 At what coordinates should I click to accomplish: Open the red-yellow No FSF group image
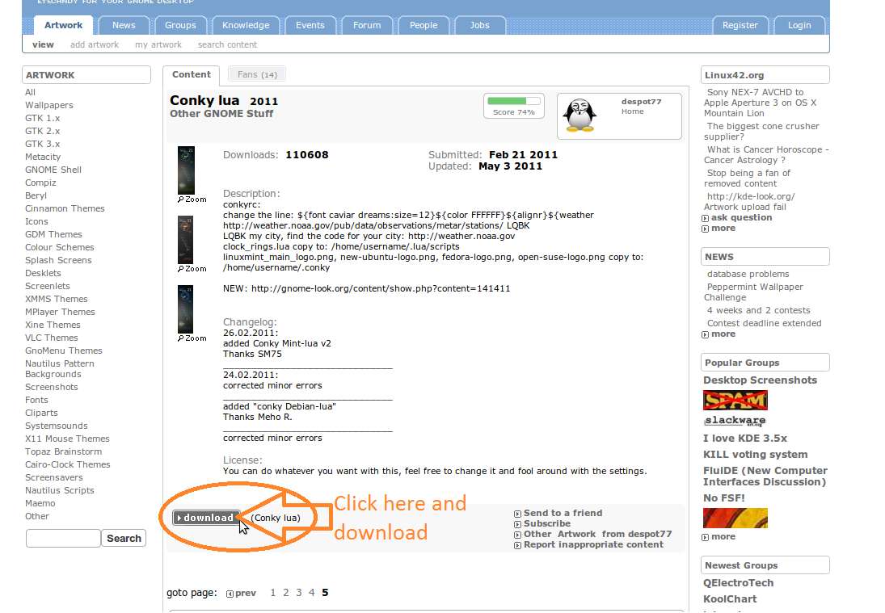tap(735, 518)
